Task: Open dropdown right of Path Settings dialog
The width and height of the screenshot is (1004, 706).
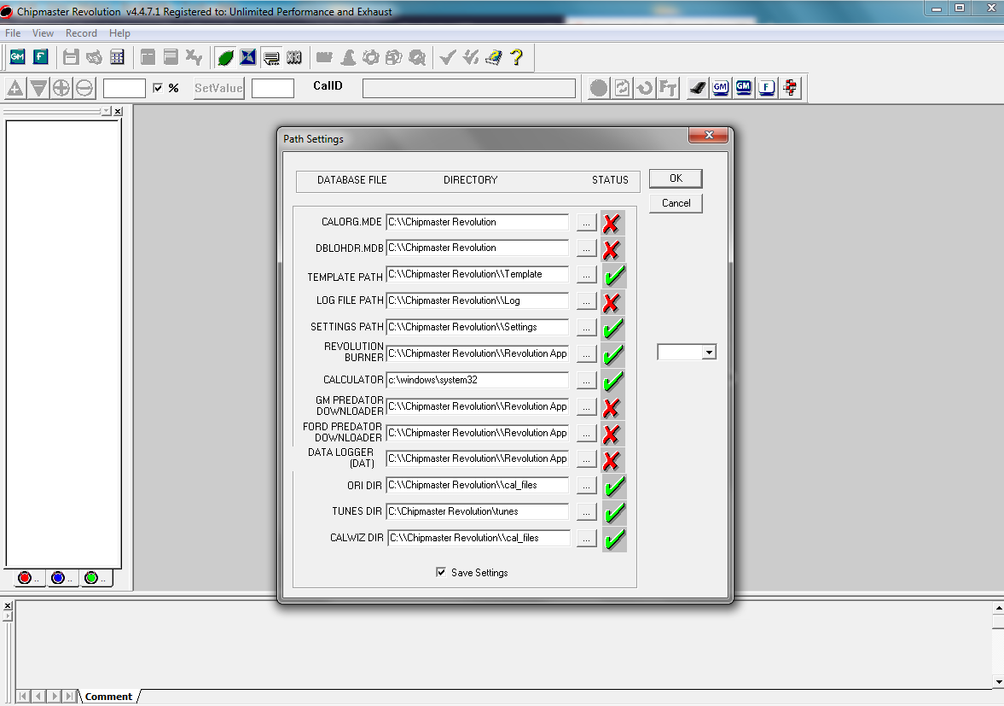Action: pyautogui.click(x=709, y=353)
